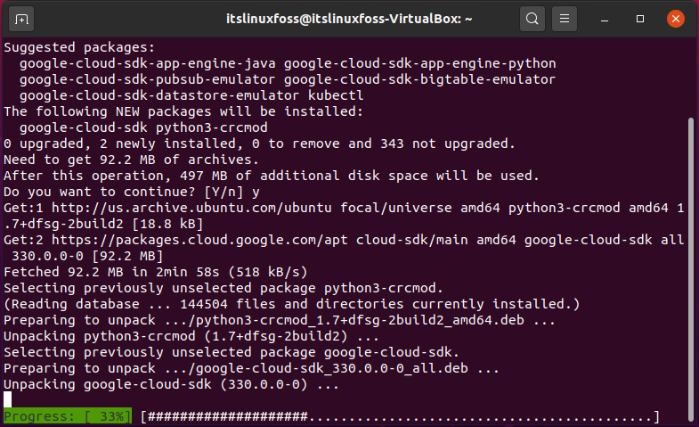
Task: Click the 'Unpacking google-cloud-sdk (330.0.0-0)' line
Action: [171, 384]
